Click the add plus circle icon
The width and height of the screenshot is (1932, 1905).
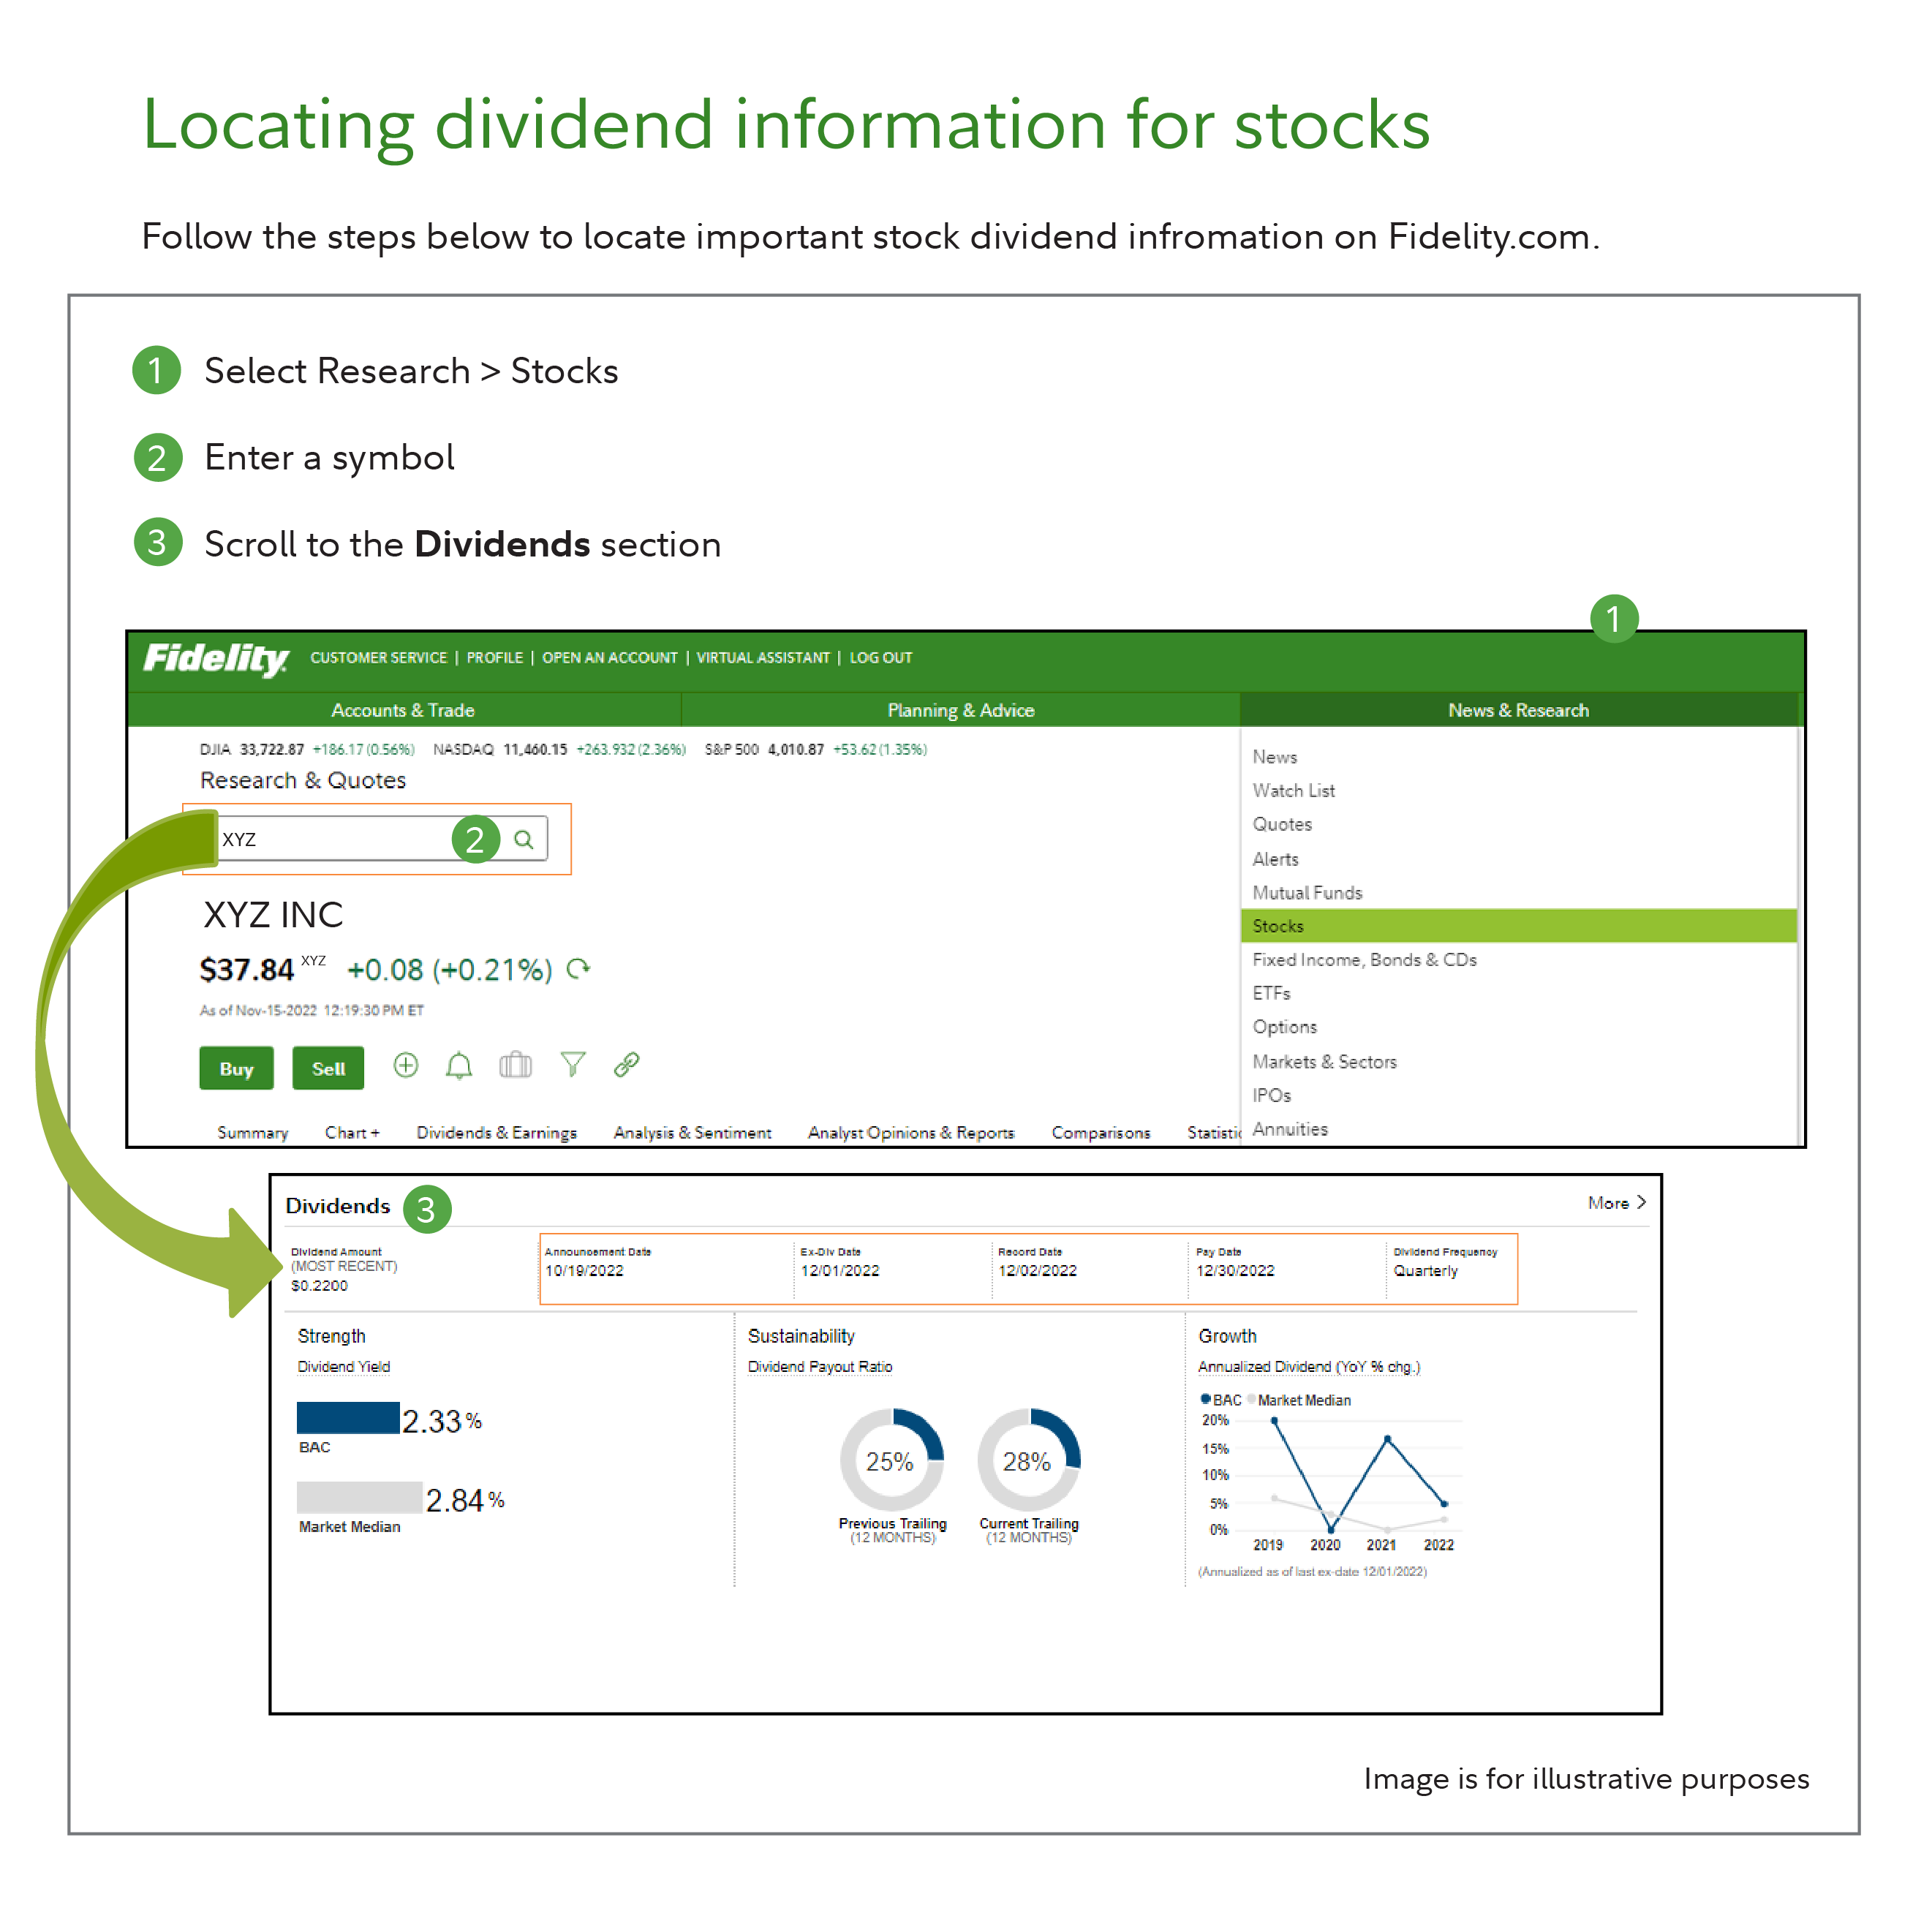(x=405, y=1065)
